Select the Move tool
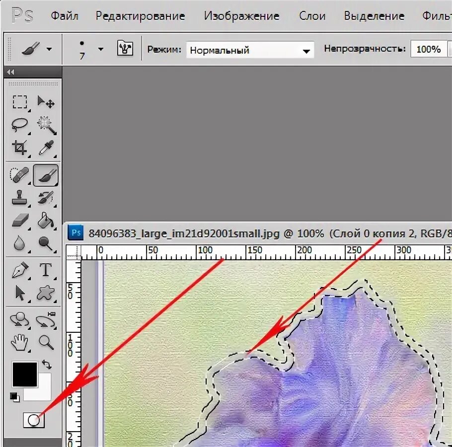Viewport: 452px width, 447px height. coord(46,102)
